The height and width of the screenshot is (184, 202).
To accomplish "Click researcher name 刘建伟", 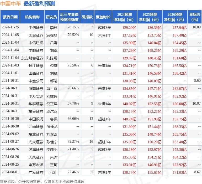I will point(52,96).
